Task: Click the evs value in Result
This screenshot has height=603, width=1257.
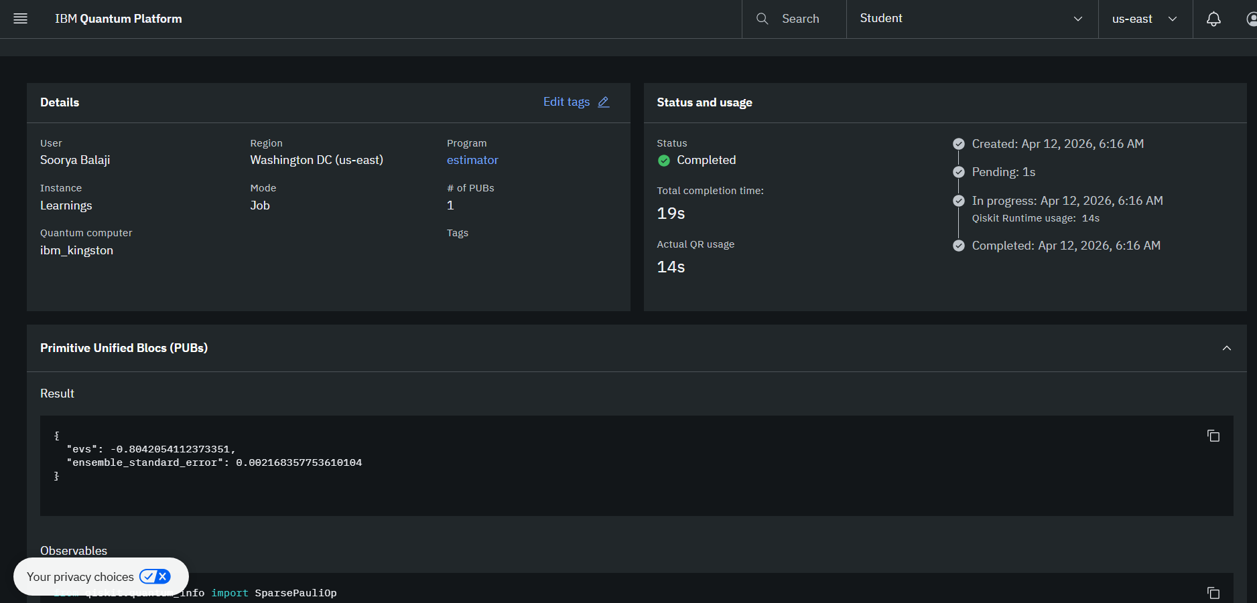Action: [x=170, y=449]
